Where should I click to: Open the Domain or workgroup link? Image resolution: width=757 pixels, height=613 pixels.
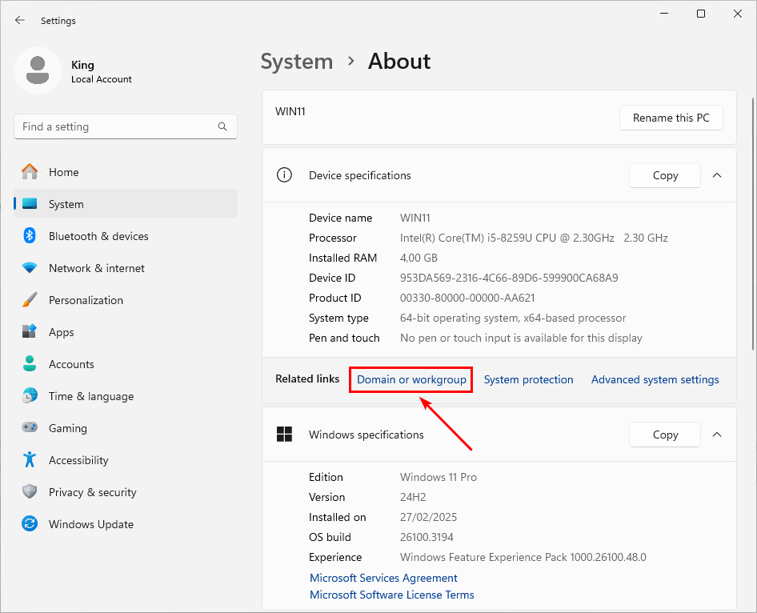[411, 379]
